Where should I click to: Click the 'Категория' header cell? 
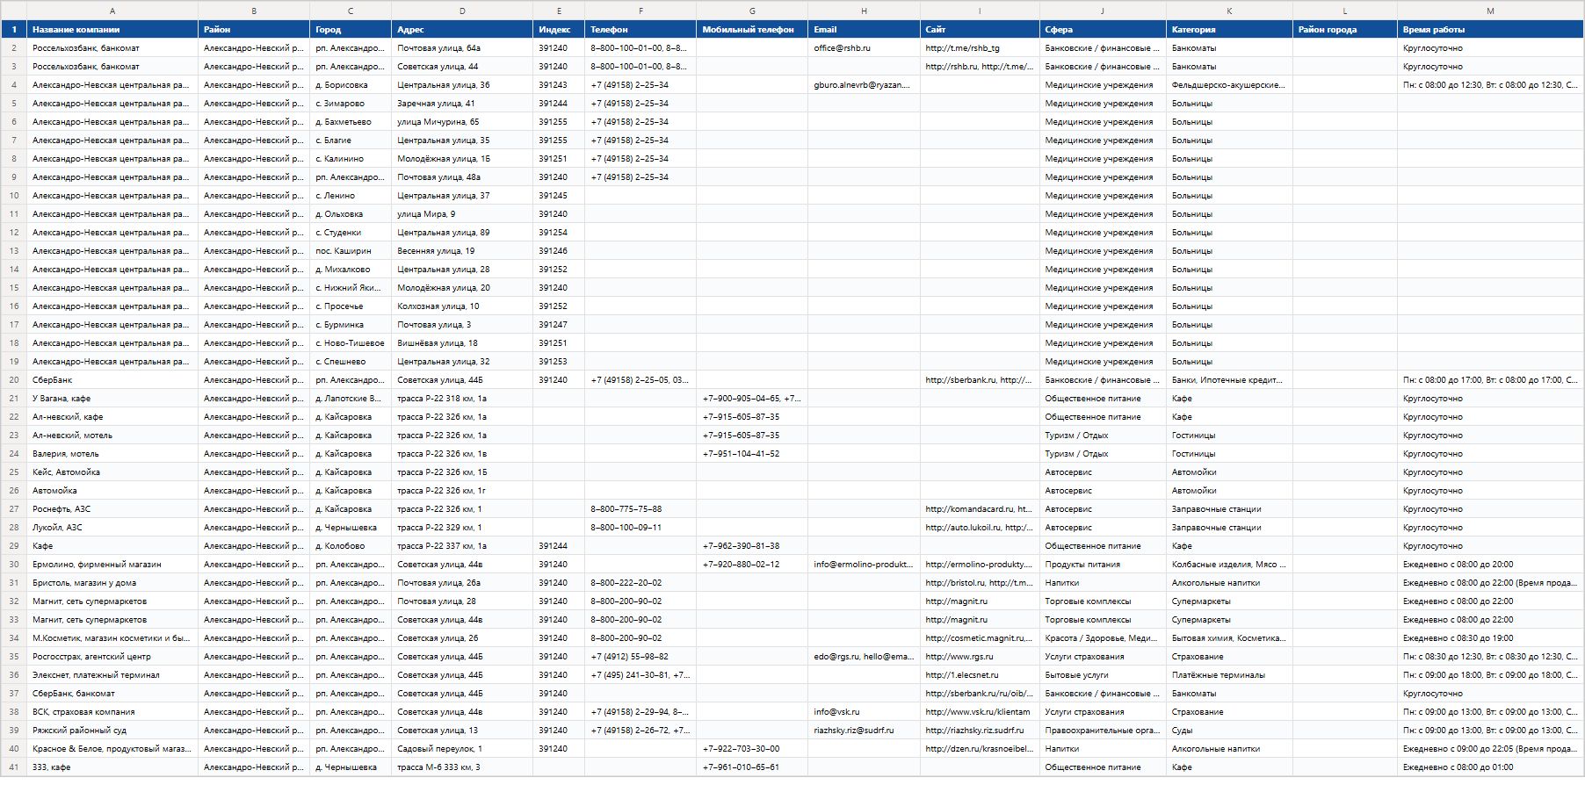[x=1229, y=30]
